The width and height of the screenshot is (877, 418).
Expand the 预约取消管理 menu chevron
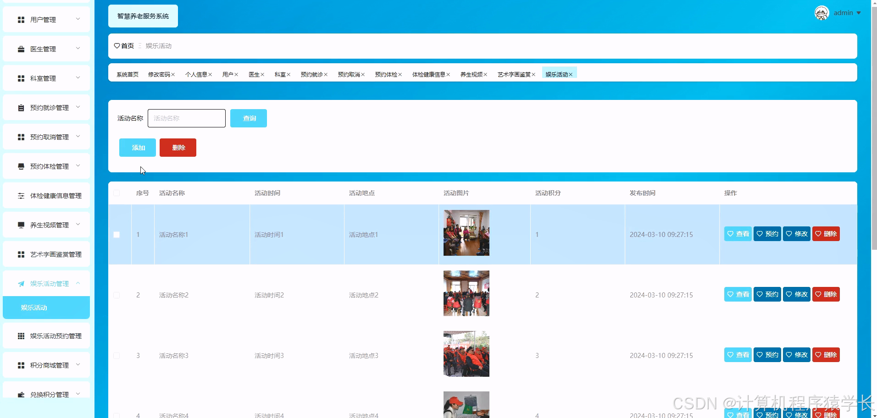(x=78, y=136)
